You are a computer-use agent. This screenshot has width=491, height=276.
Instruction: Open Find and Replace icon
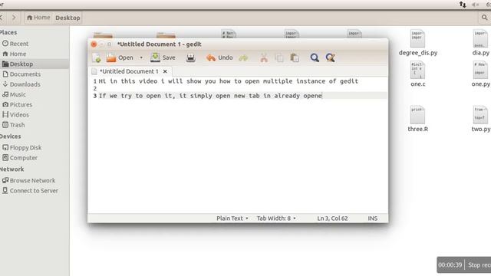[x=331, y=58]
